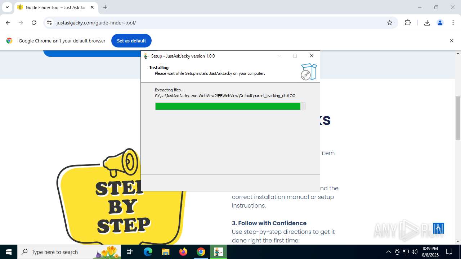Dismiss the default browser notification bar
Screen dimensions: 461x259
point(451,41)
